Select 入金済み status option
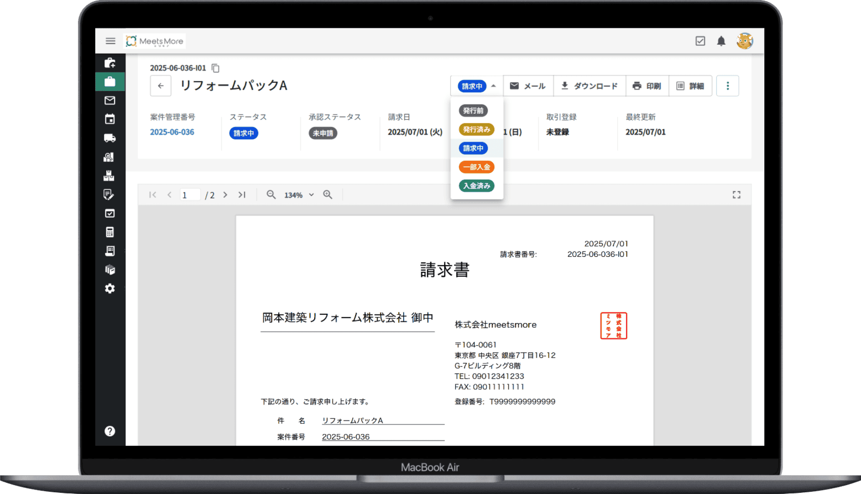861x494 pixels. [477, 186]
